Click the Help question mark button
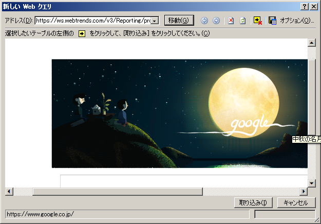 click(x=305, y=6)
